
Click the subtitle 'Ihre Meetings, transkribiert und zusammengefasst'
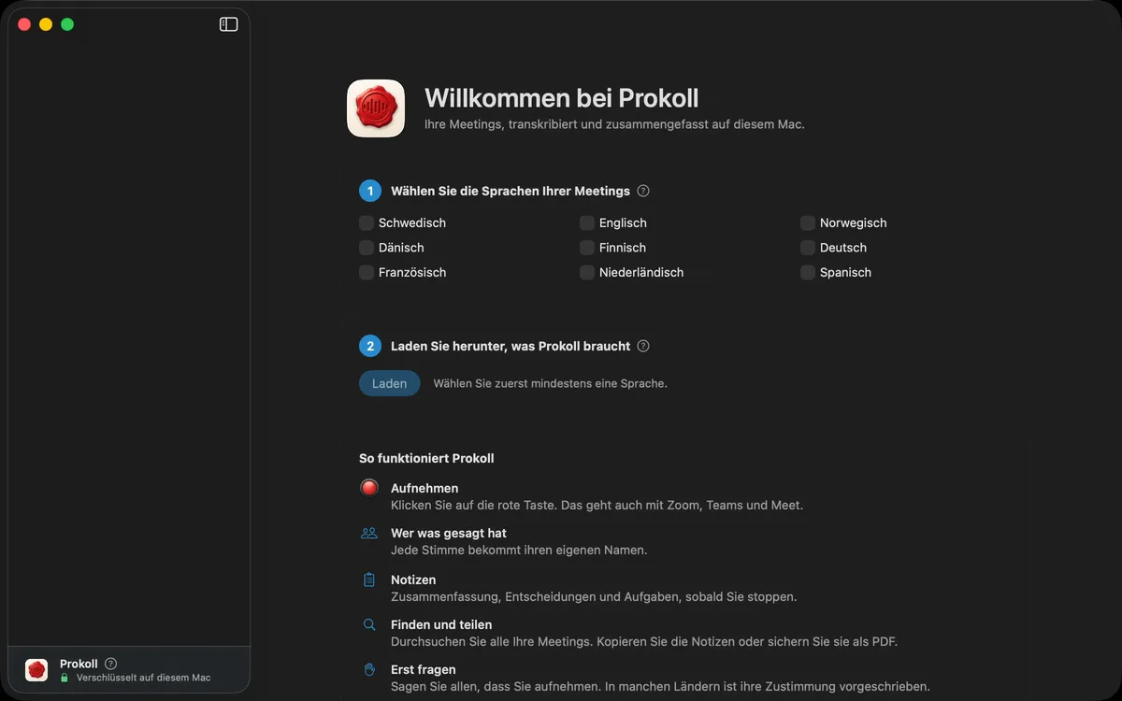click(614, 124)
